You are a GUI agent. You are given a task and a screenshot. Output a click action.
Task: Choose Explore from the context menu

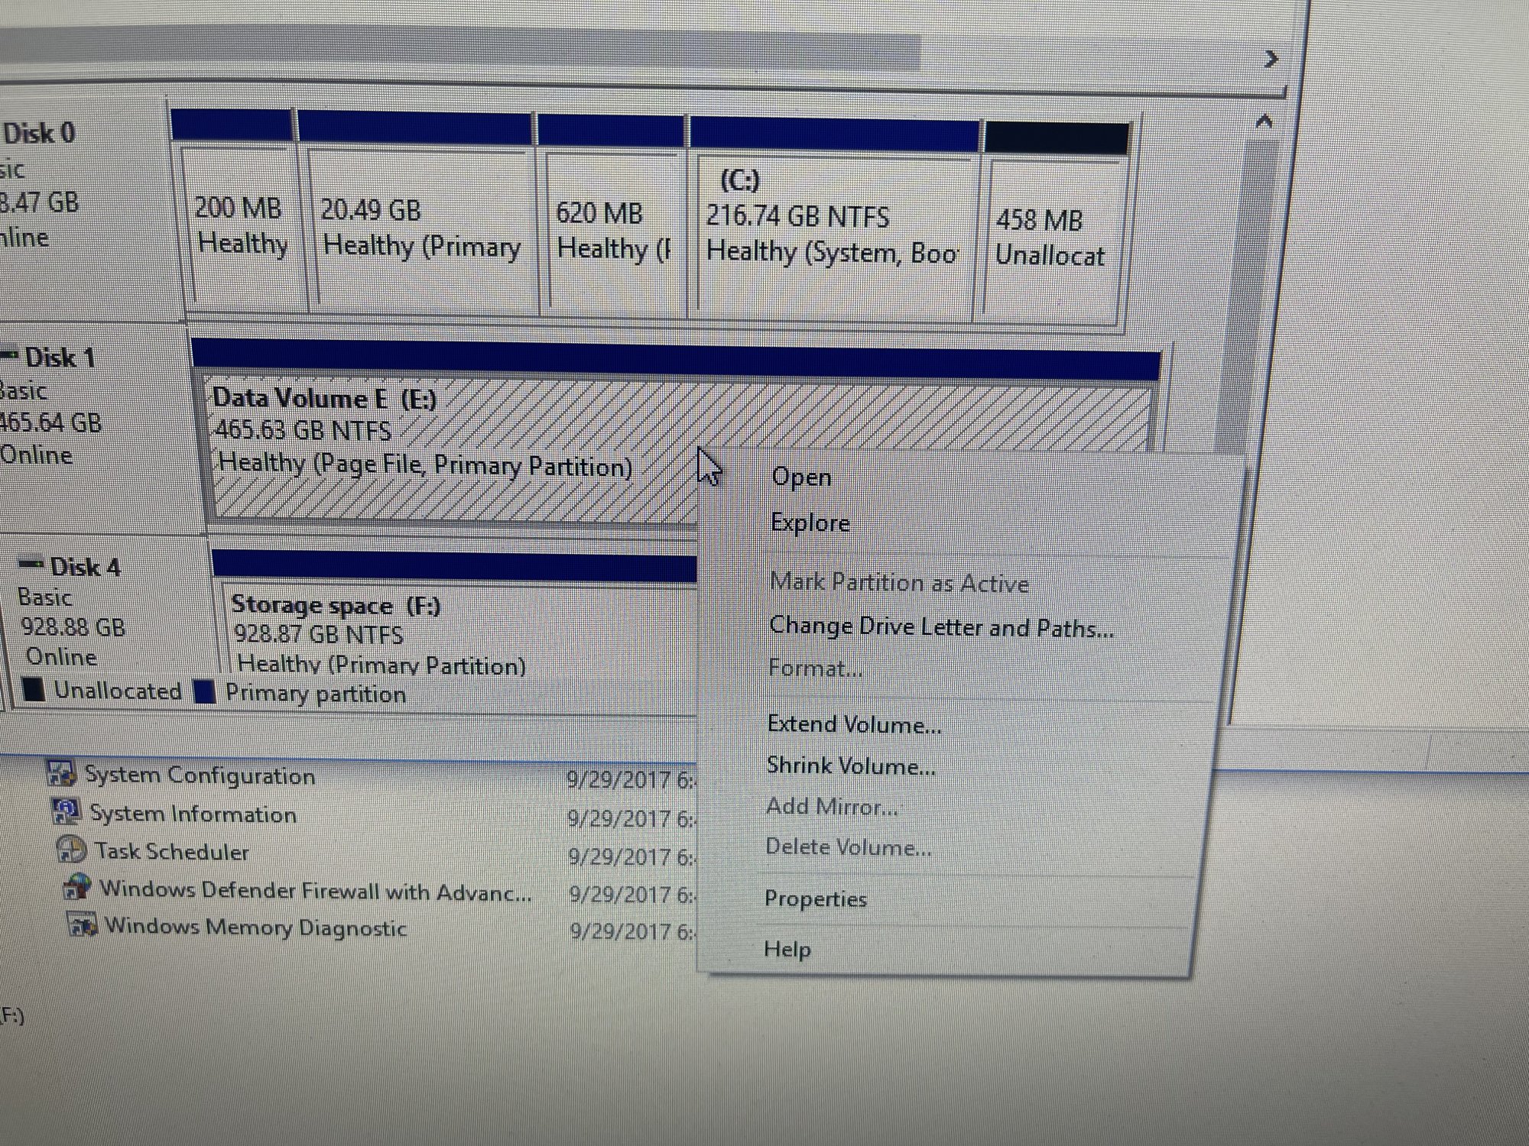810,523
